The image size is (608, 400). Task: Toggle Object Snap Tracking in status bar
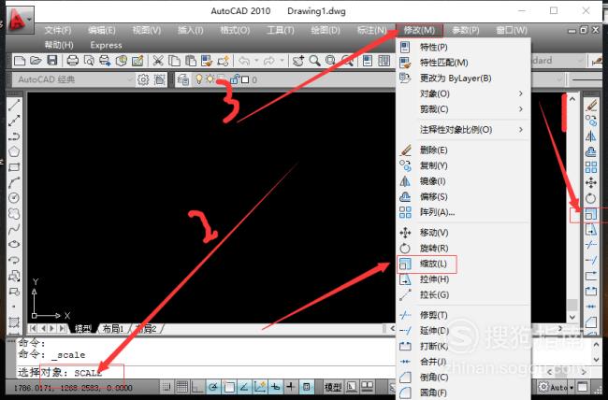(x=244, y=386)
